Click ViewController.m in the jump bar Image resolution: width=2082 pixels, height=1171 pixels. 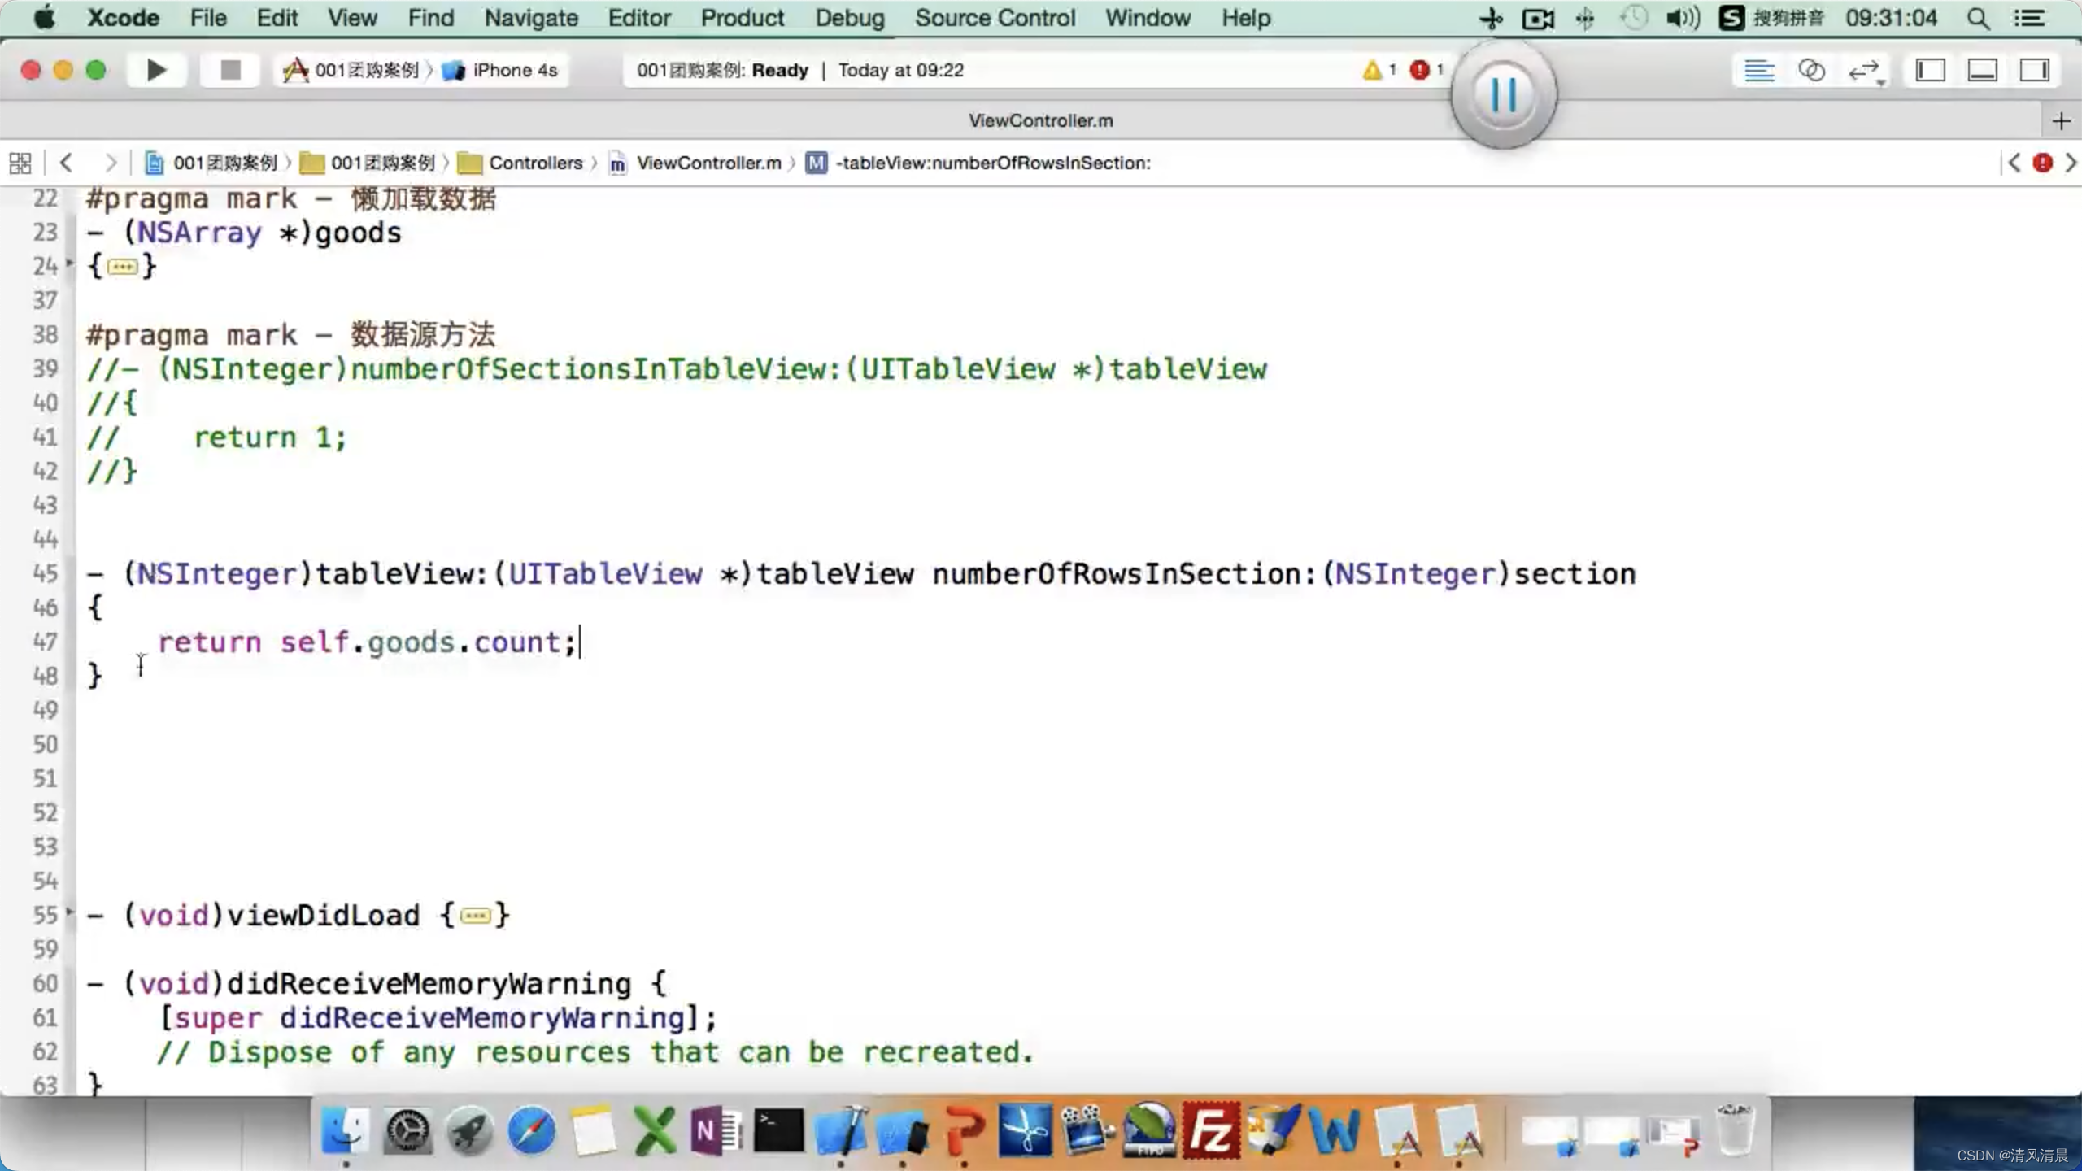point(708,163)
